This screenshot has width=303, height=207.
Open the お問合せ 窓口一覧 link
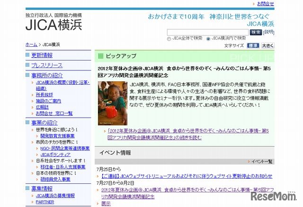pyautogui.click(x=54, y=113)
